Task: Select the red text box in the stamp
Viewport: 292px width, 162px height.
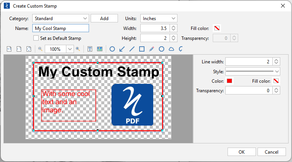Action: click(69, 105)
